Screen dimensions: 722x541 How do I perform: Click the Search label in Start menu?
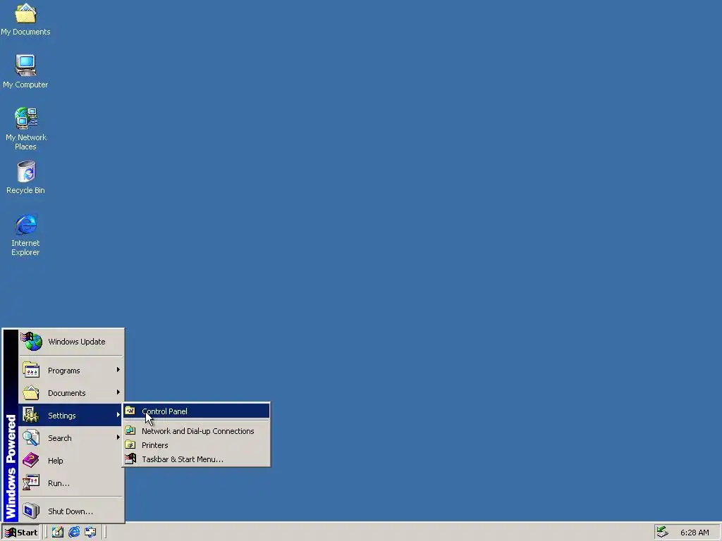[x=60, y=438]
